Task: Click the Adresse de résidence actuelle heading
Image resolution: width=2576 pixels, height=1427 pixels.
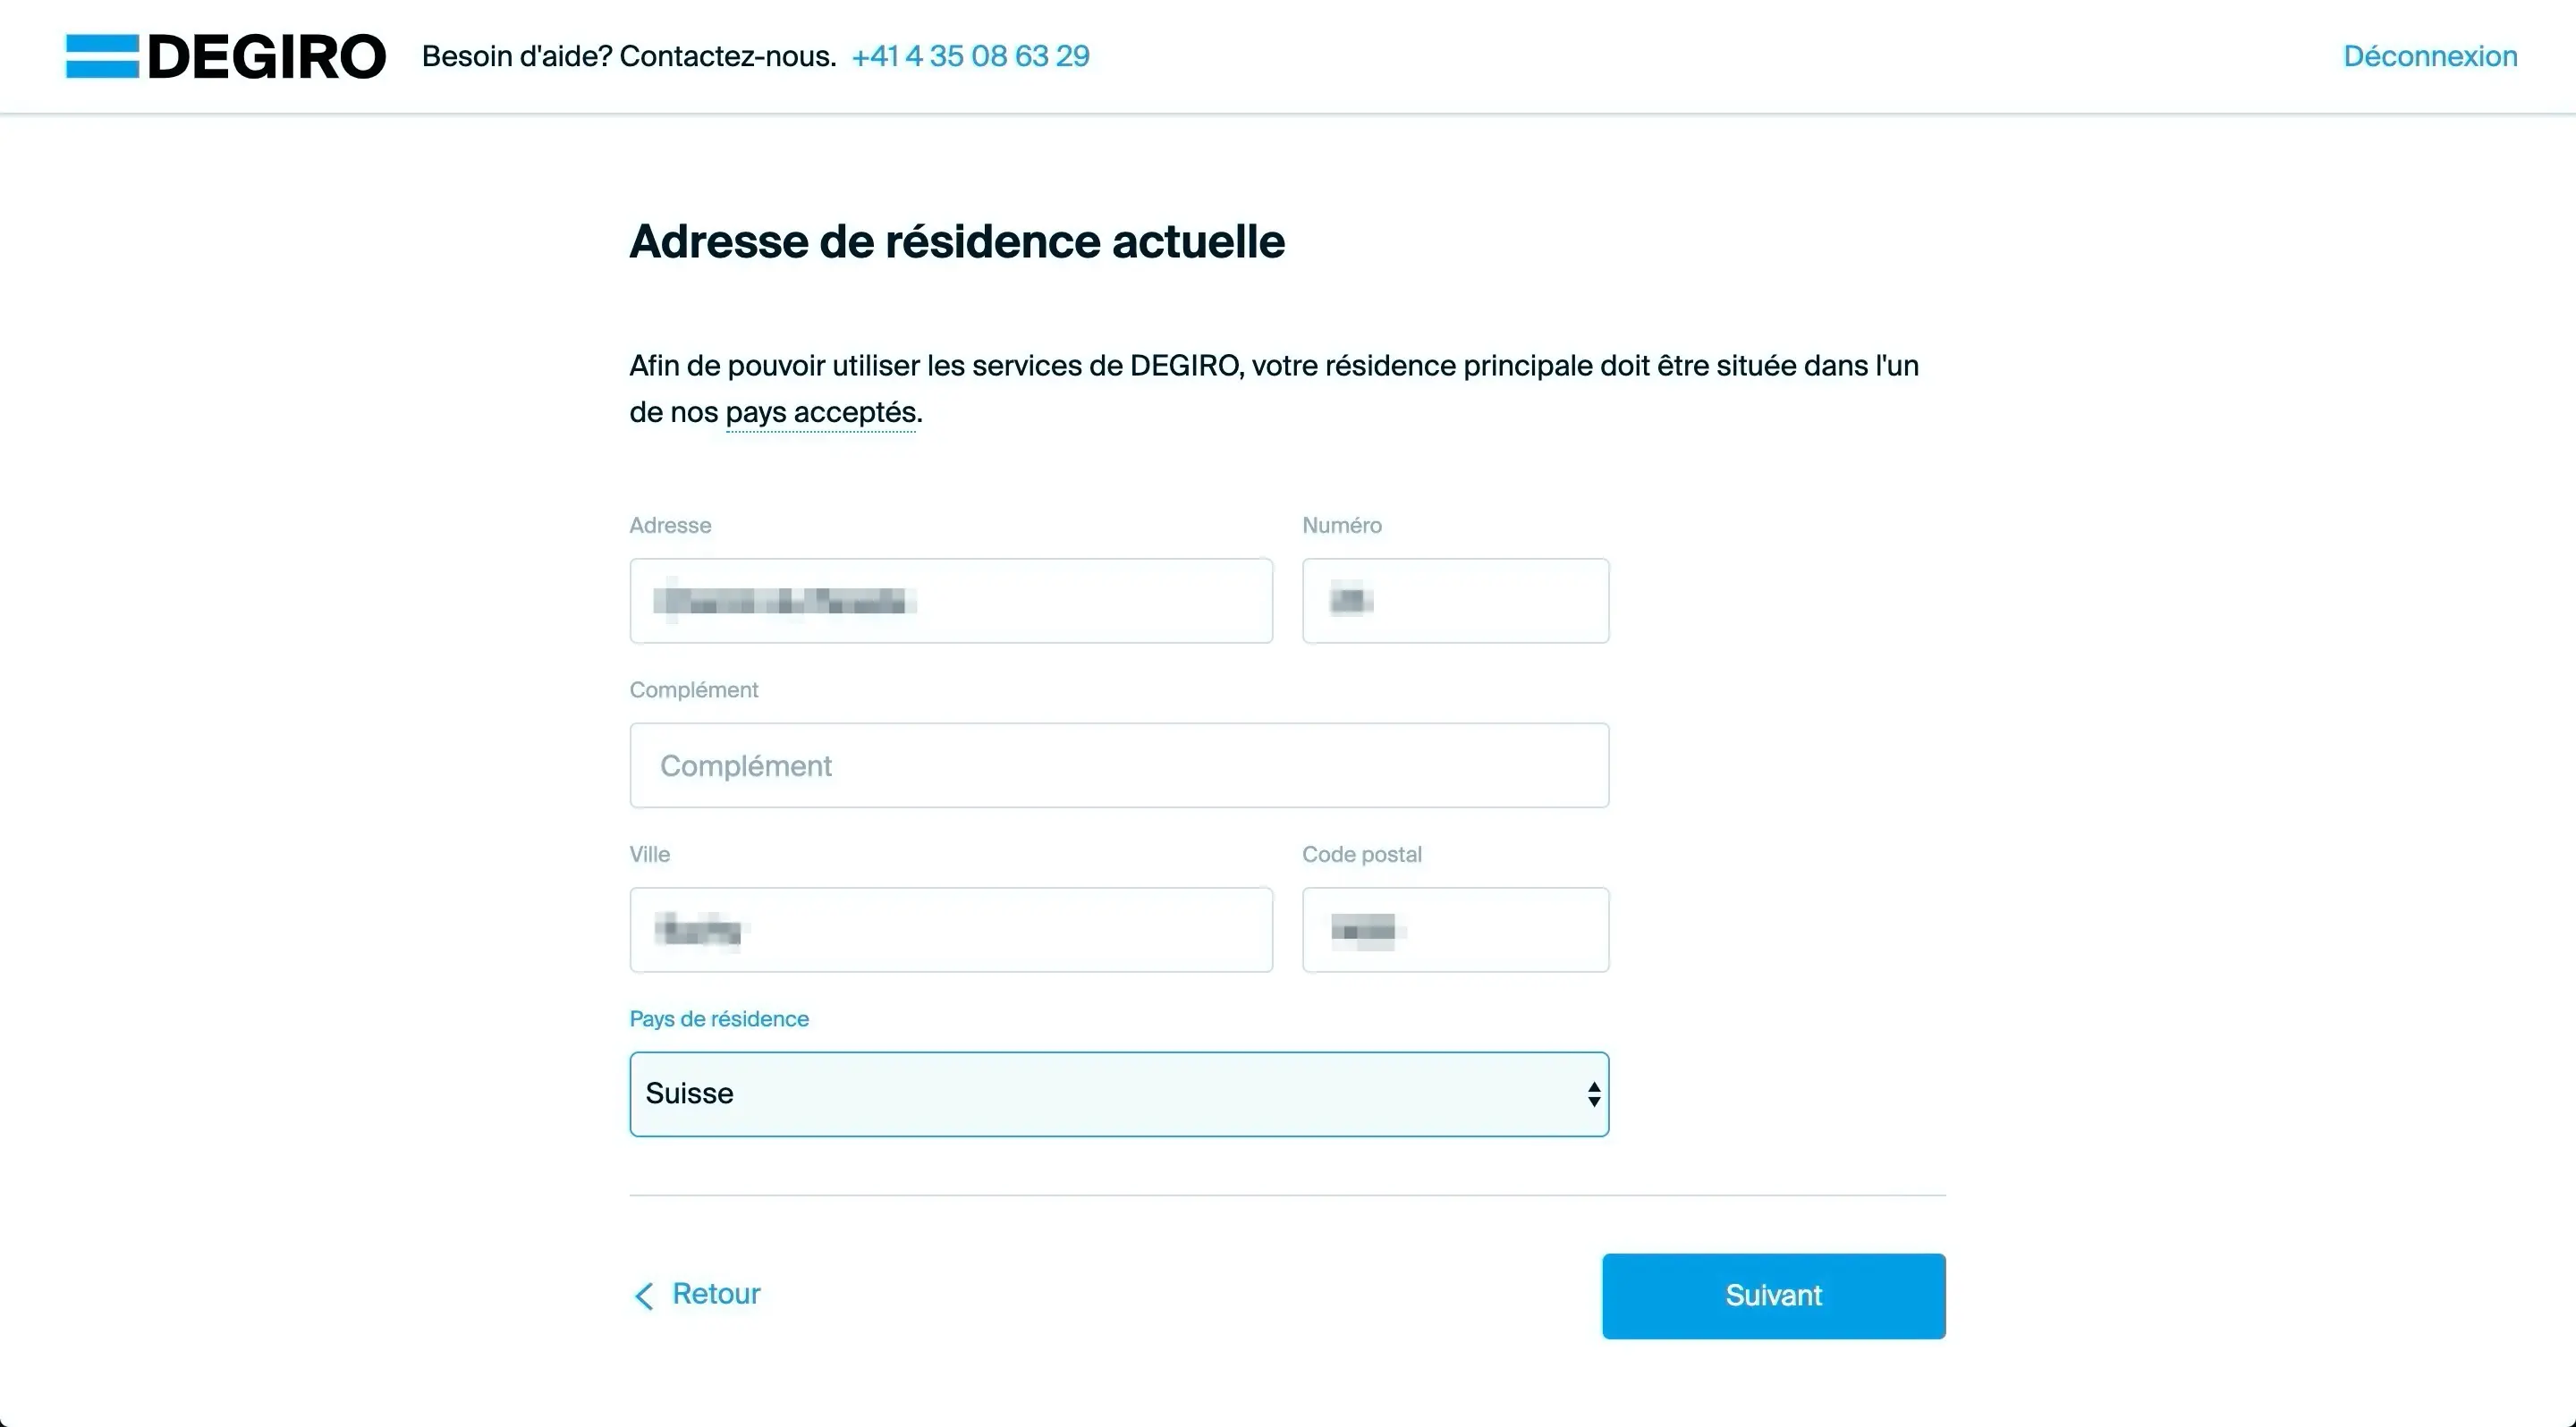Action: [x=957, y=240]
